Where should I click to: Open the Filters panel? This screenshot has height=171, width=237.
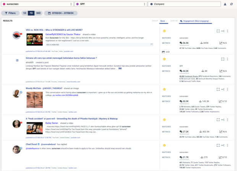point(10,13)
